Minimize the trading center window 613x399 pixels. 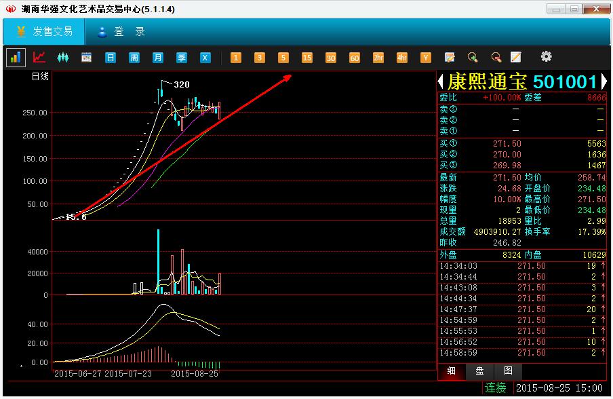pos(556,9)
